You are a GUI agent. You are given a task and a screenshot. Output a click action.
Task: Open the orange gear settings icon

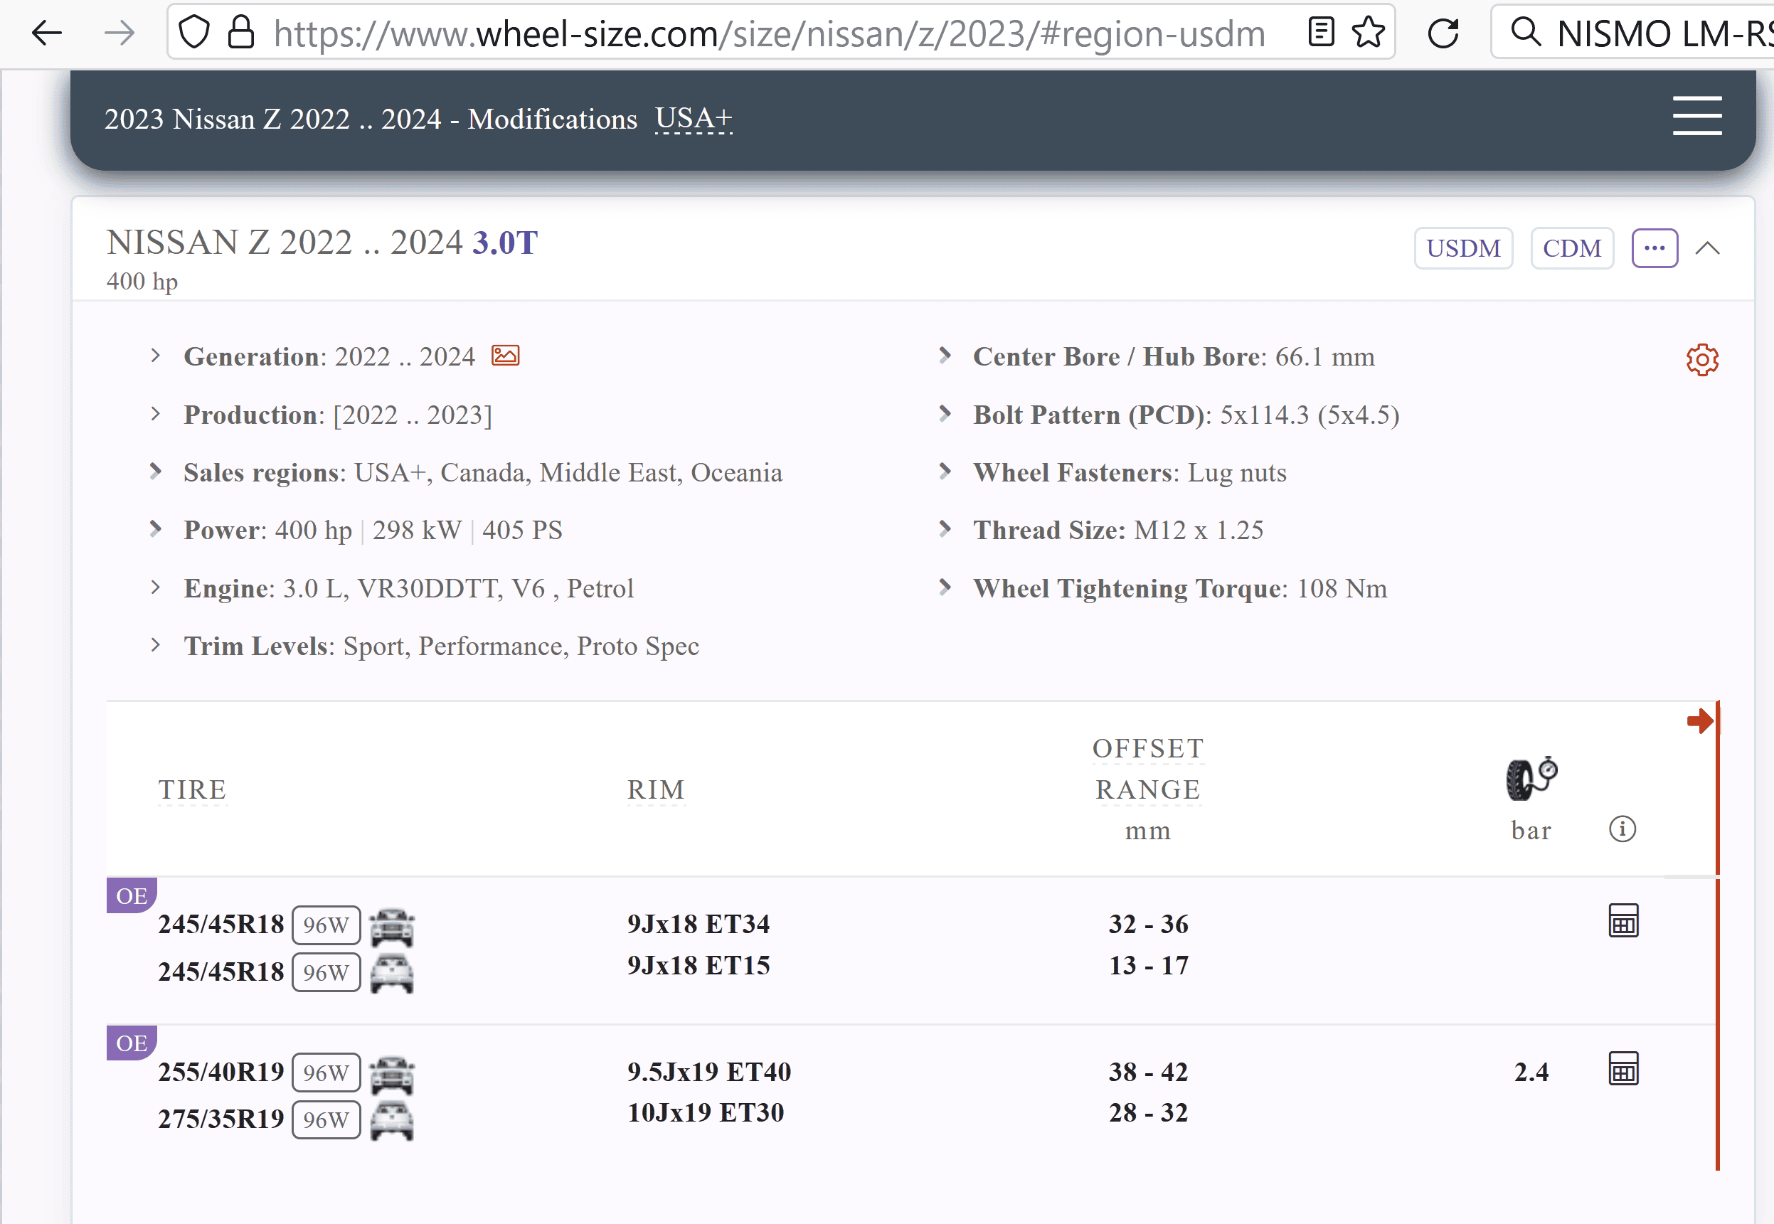[x=1702, y=360]
